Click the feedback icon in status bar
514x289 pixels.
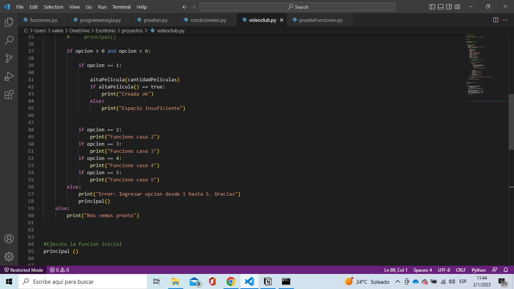(x=495, y=270)
